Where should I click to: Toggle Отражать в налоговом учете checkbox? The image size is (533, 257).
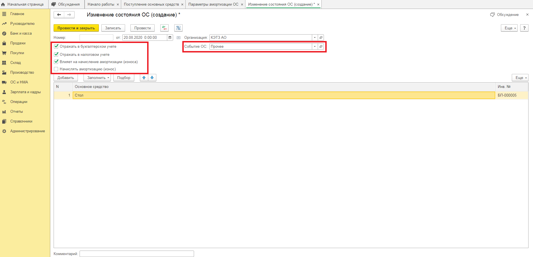coord(56,54)
